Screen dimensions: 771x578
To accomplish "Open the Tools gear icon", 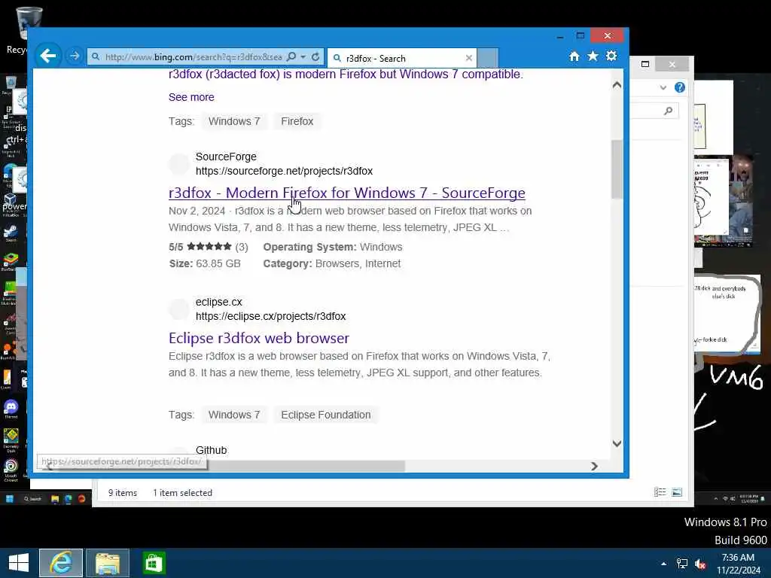I will [x=611, y=56].
